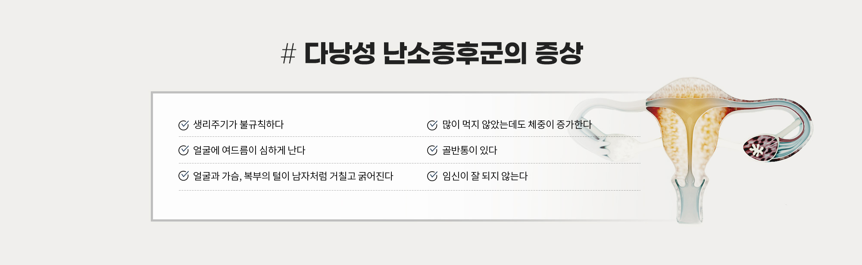862x265 pixels.
Task: Click the # symbol before the title
Action: tap(288, 54)
